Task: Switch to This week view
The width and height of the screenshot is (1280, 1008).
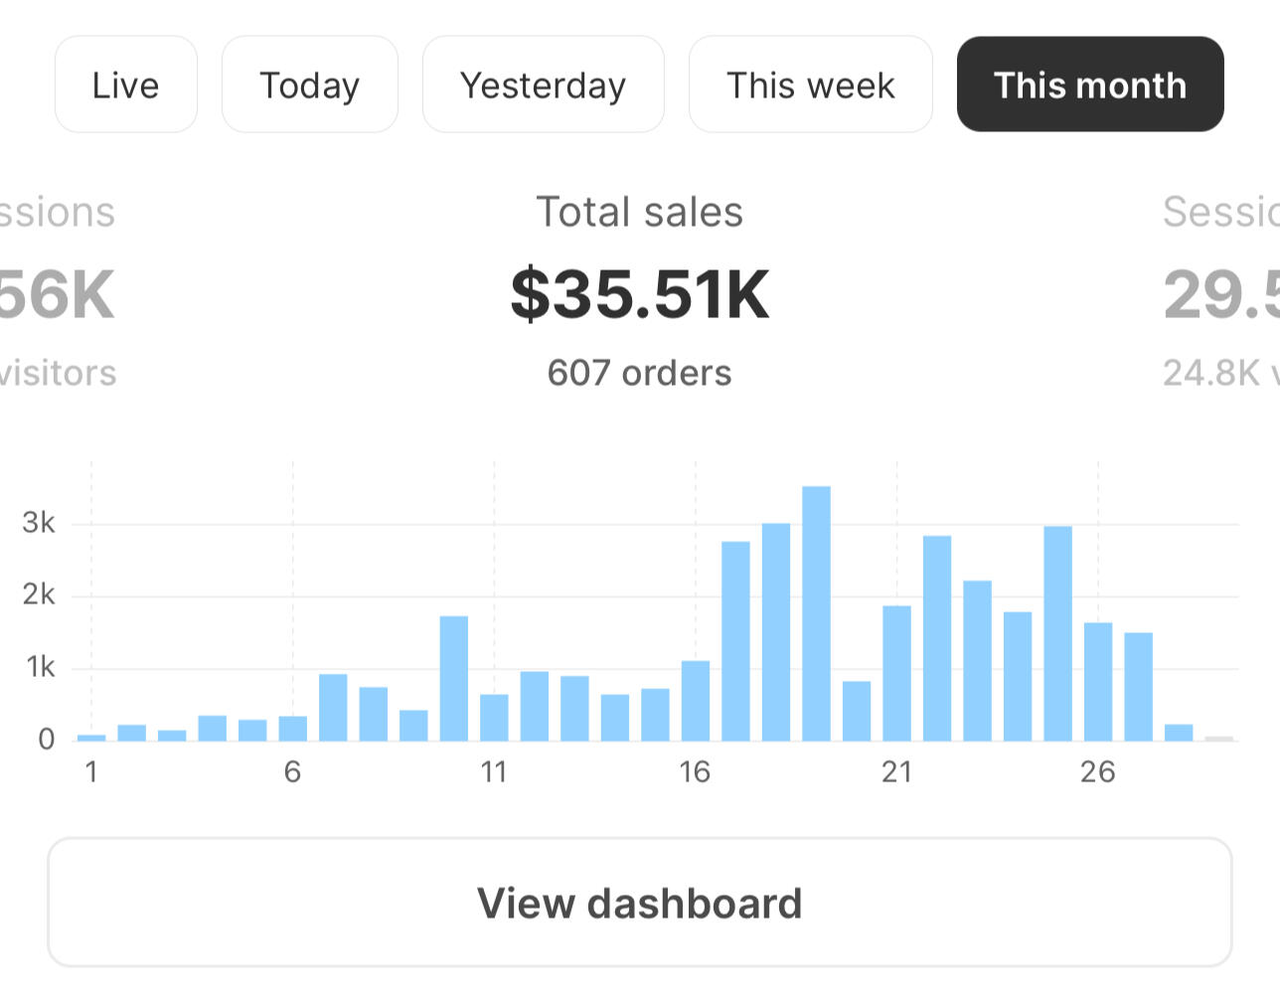Action: point(810,84)
